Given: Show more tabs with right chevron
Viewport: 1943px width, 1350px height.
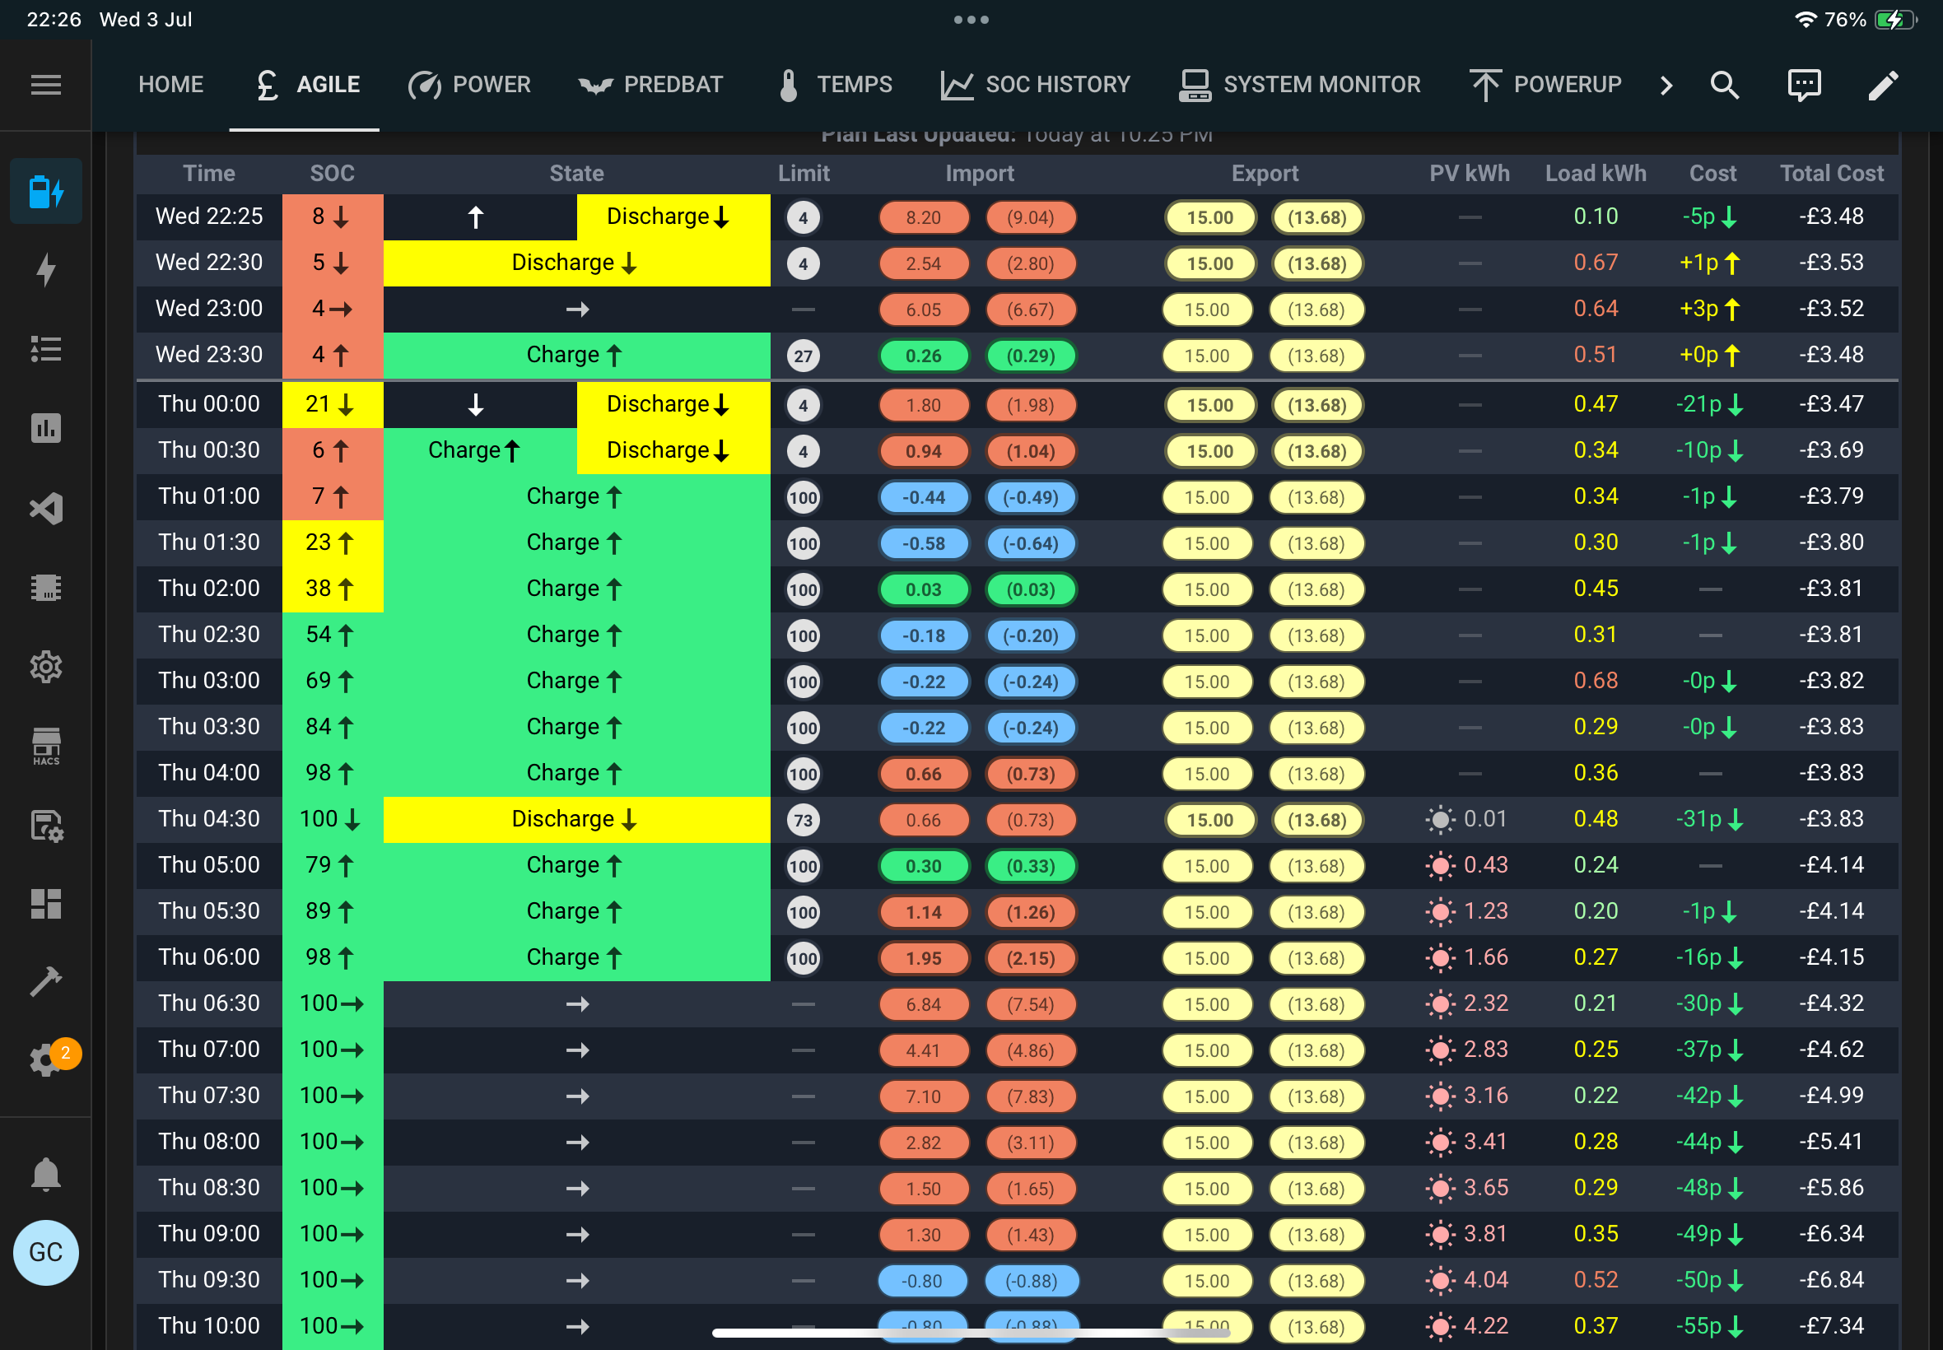Looking at the screenshot, I should point(1666,85).
